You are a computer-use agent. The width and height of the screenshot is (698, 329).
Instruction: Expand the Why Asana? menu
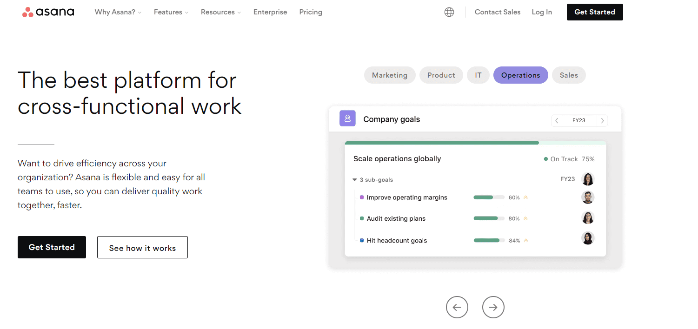click(x=118, y=12)
